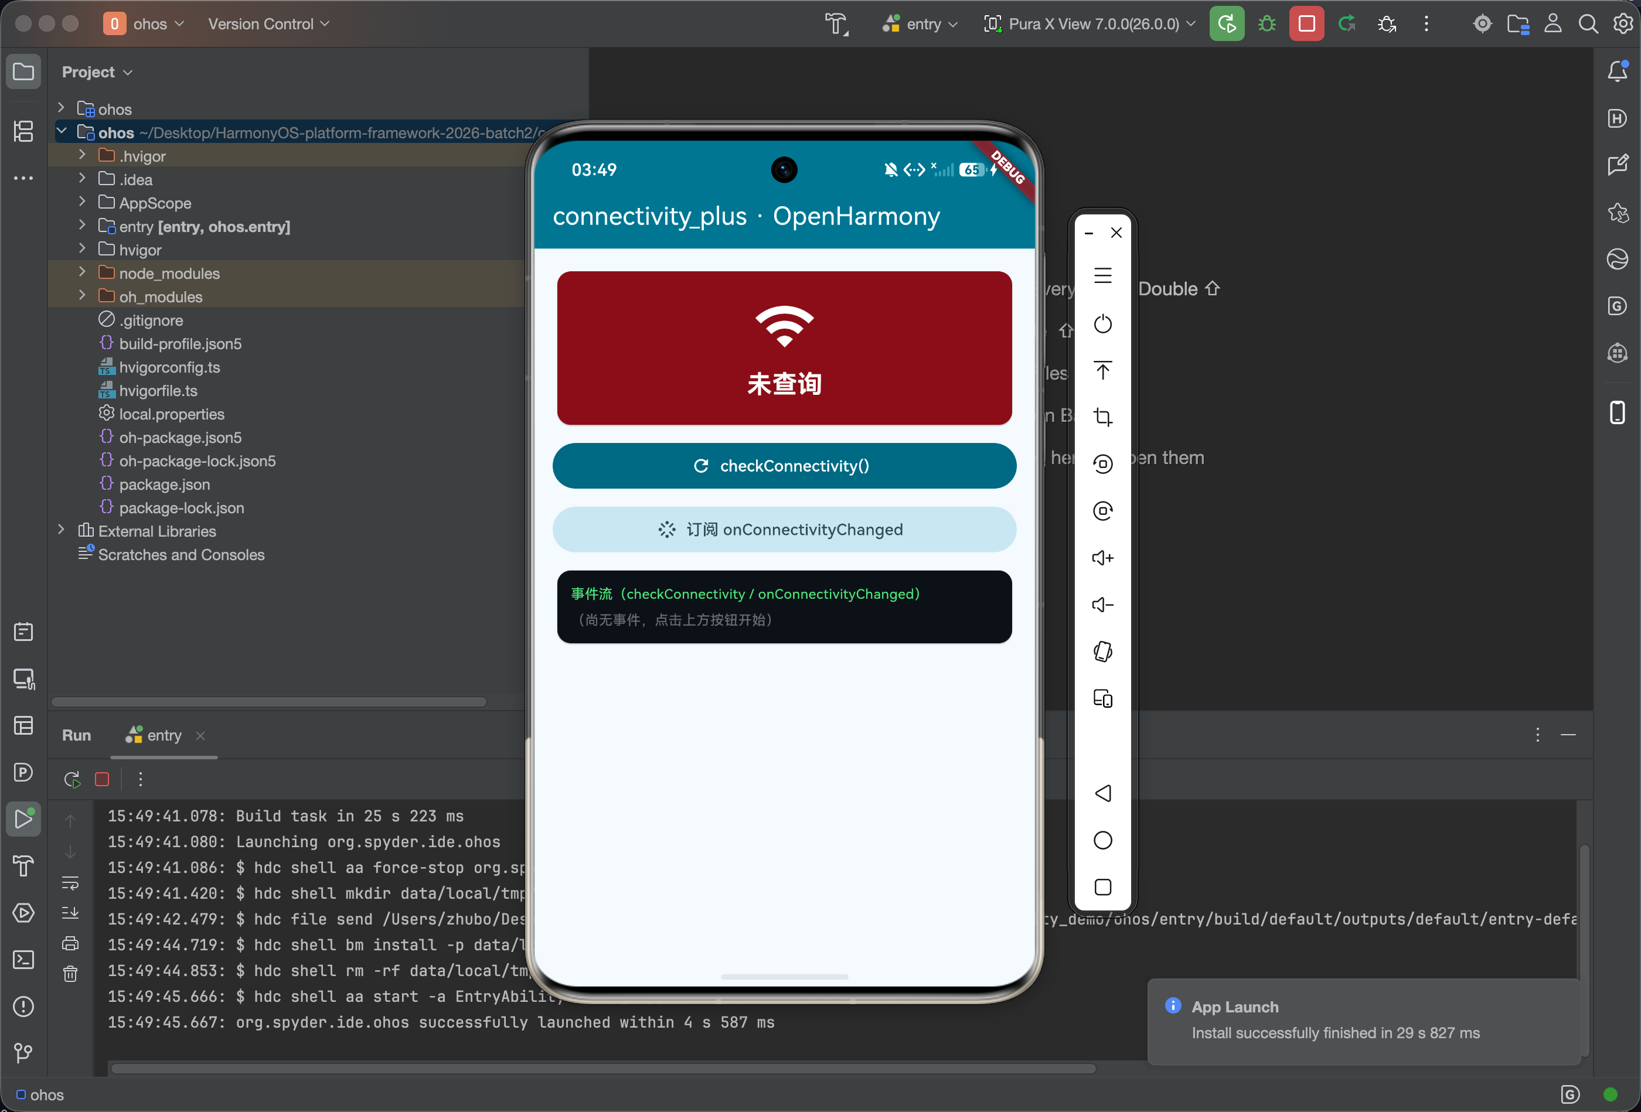
Task: Open the left sidebar more tool windows menu
Action: click(23, 178)
